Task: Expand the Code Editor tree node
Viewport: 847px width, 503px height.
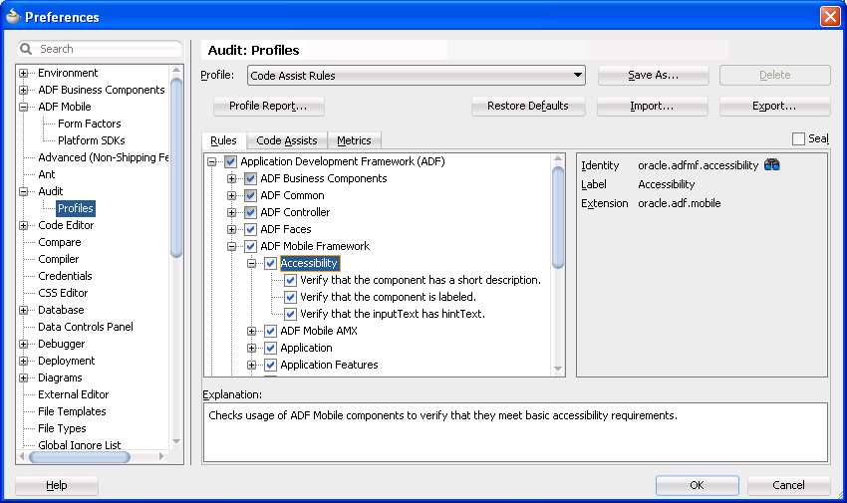Action: point(23,225)
